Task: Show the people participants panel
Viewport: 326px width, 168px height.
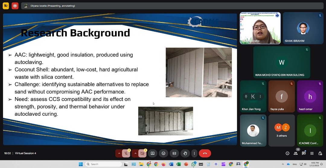Action: click(x=296, y=153)
